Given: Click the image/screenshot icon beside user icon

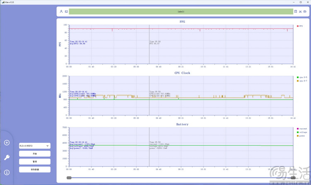Looking at the screenshot, I should click(66, 12).
